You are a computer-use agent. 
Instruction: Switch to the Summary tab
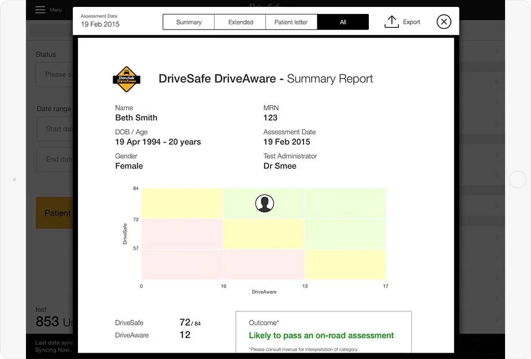[190, 21]
